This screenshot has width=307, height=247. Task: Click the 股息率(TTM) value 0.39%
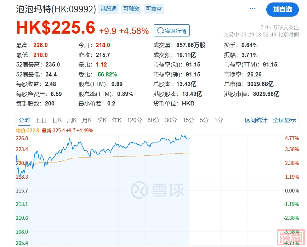[125, 94]
